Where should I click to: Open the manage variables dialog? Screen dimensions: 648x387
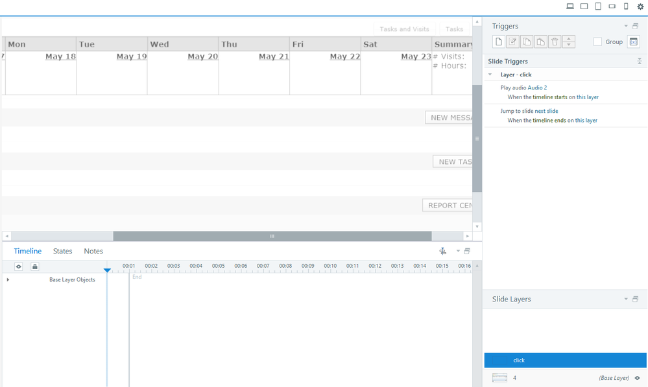(x=634, y=41)
